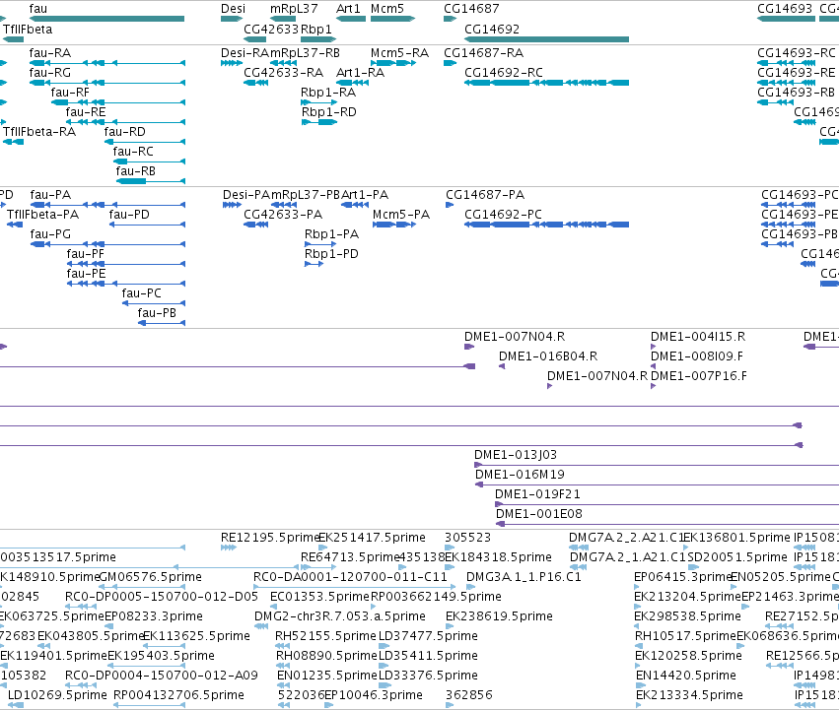Select the DME1-001E08 BAC clone
This screenshot has width=839, height=710.
pyautogui.click(x=667, y=525)
